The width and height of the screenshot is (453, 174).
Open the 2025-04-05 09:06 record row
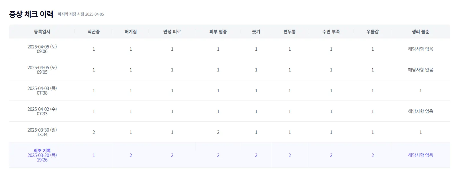point(42,49)
